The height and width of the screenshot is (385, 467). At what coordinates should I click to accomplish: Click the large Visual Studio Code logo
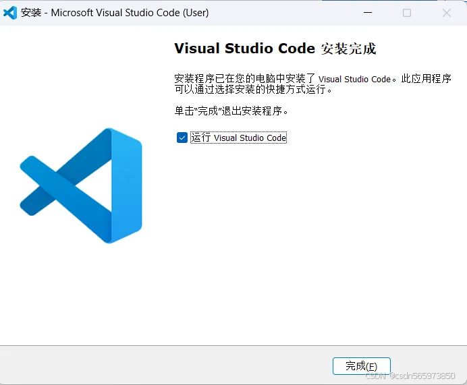pyautogui.click(x=81, y=185)
